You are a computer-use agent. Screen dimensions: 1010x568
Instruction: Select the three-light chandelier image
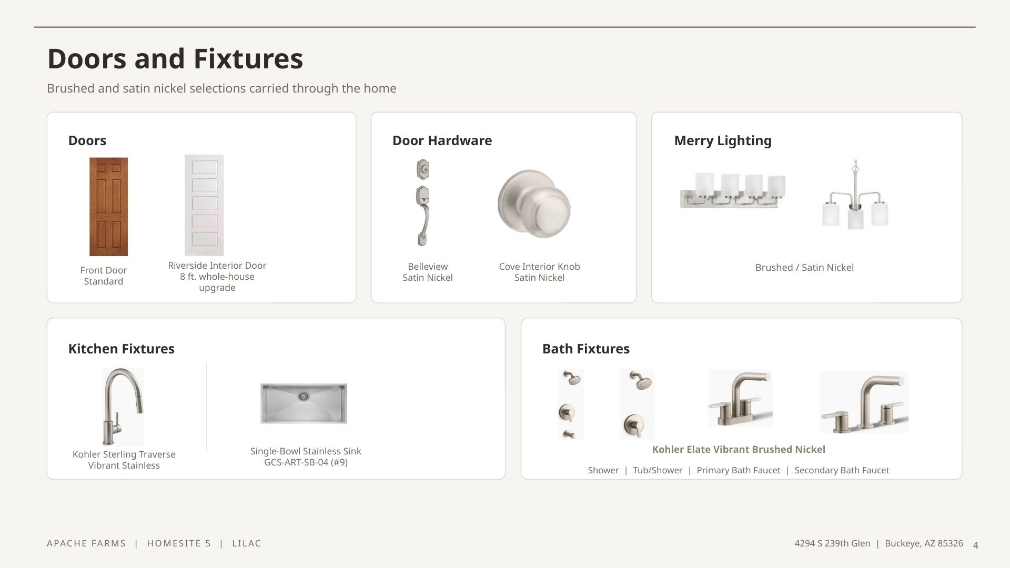coord(855,195)
